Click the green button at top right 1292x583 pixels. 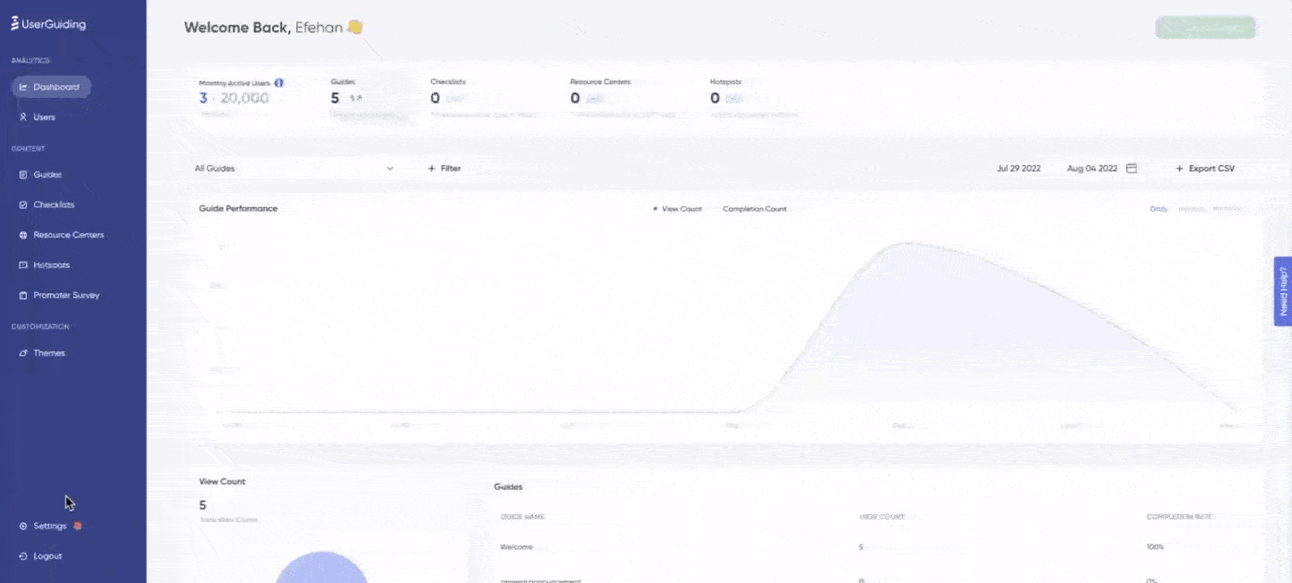tap(1205, 28)
